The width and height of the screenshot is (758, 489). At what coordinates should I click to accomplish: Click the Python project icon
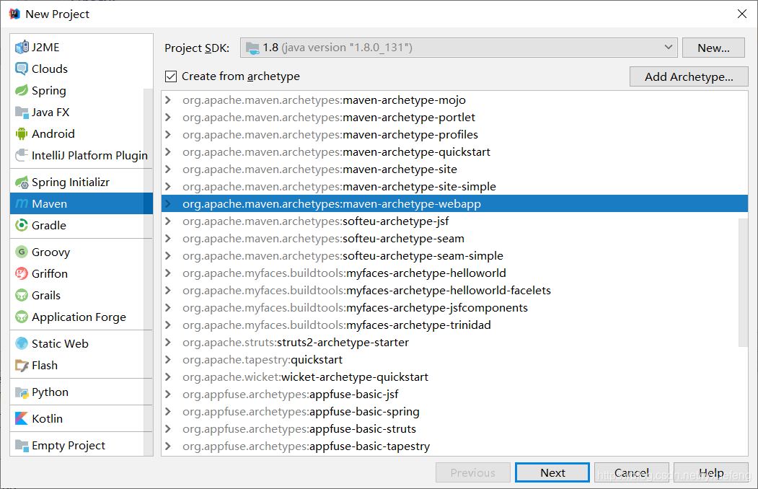click(22, 392)
